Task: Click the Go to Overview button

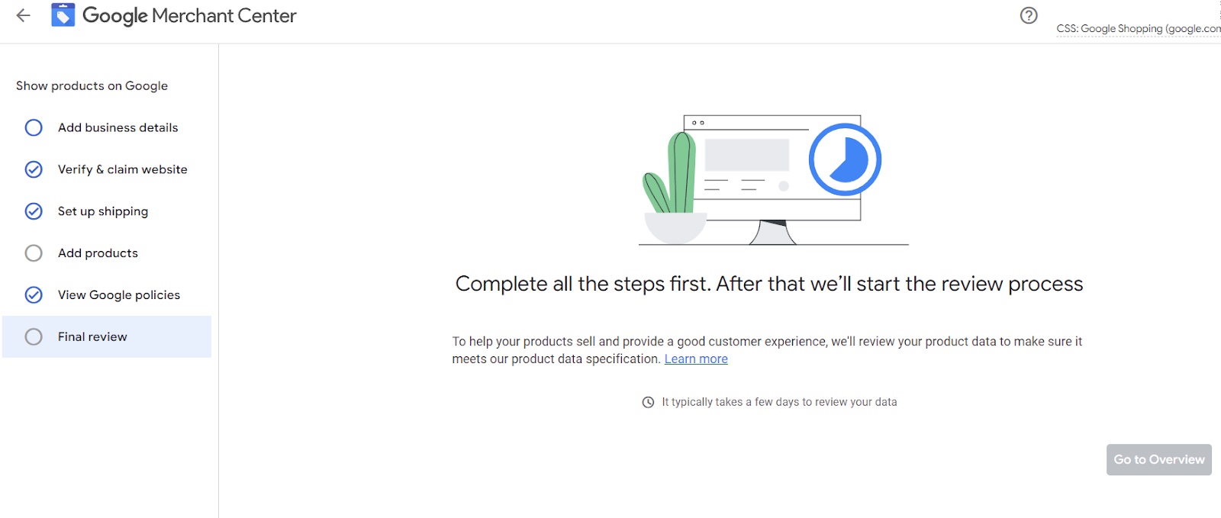Action: (1158, 460)
